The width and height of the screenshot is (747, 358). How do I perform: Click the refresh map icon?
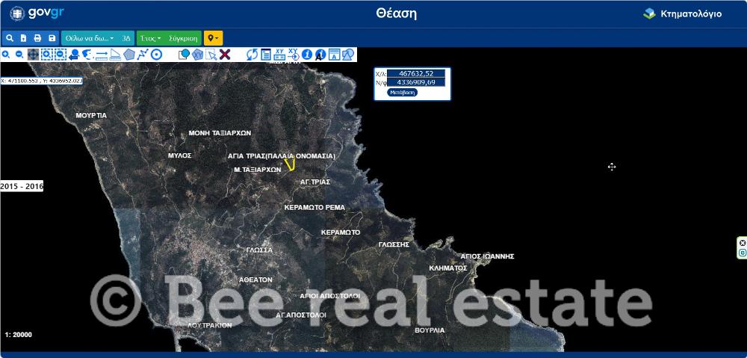(252, 55)
